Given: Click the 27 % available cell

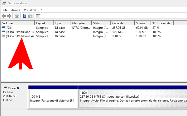Looking at the screenshot, I should coord(156,28).
